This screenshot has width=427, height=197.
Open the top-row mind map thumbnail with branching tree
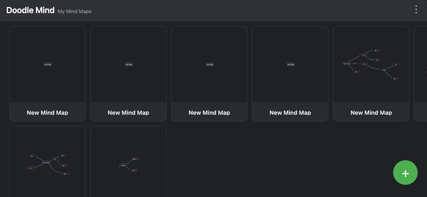pyautogui.click(x=371, y=65)
